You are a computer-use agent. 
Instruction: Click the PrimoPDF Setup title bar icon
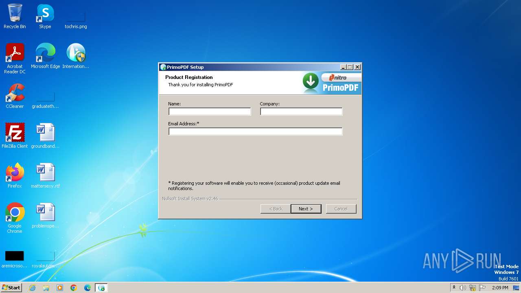coord(163,67)
